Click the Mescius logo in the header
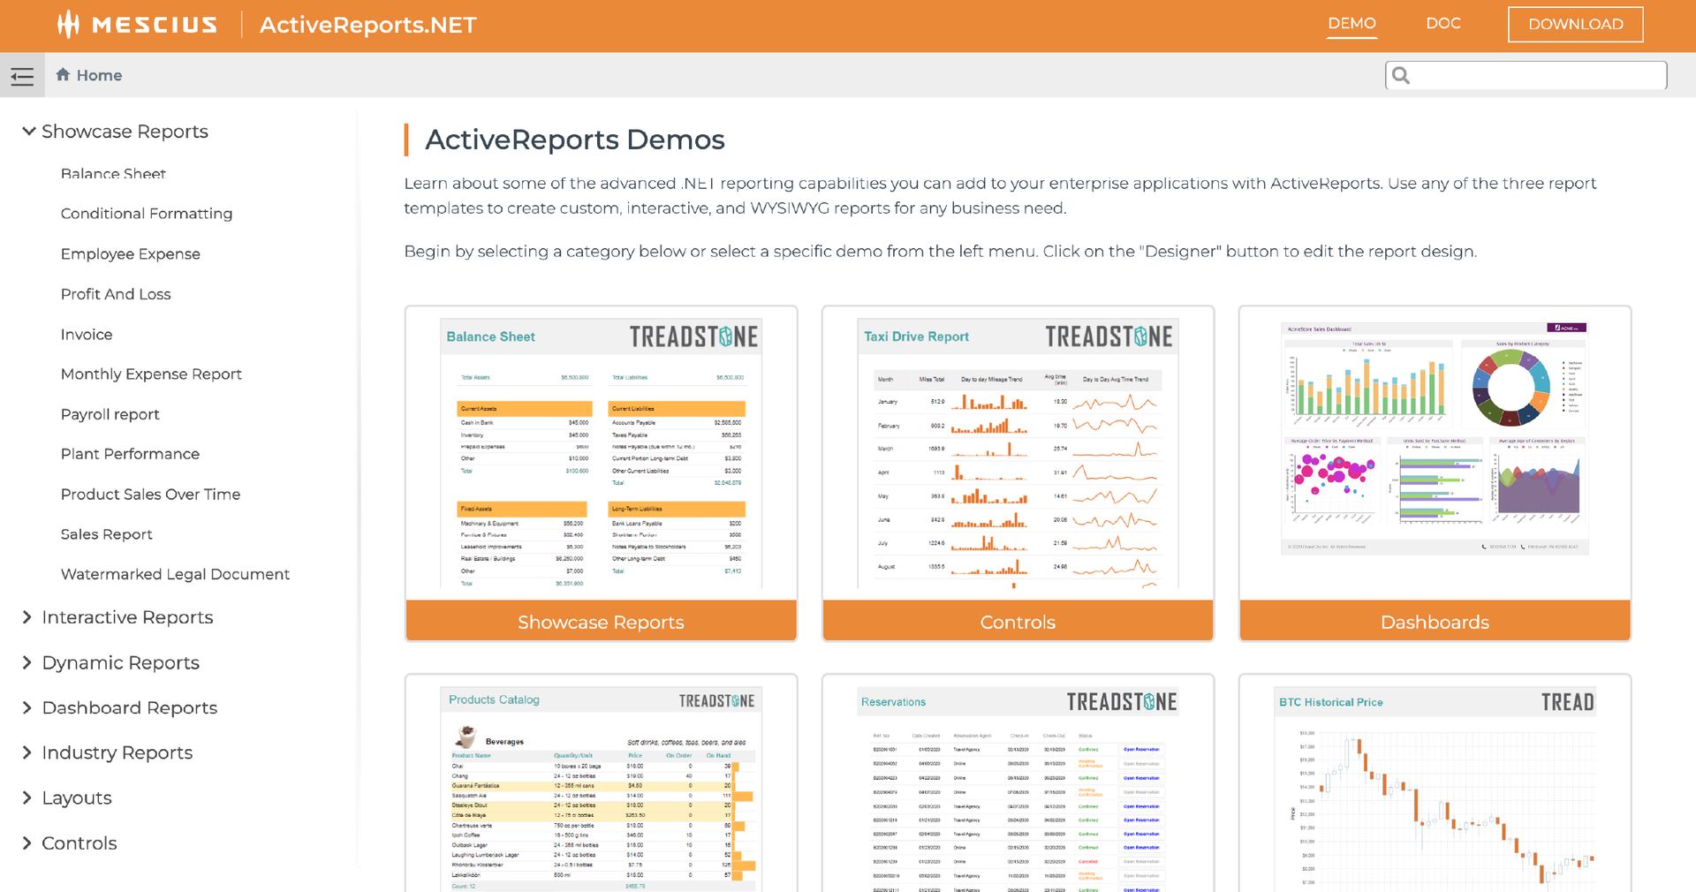1696x892 pixels. click(137, 24)
